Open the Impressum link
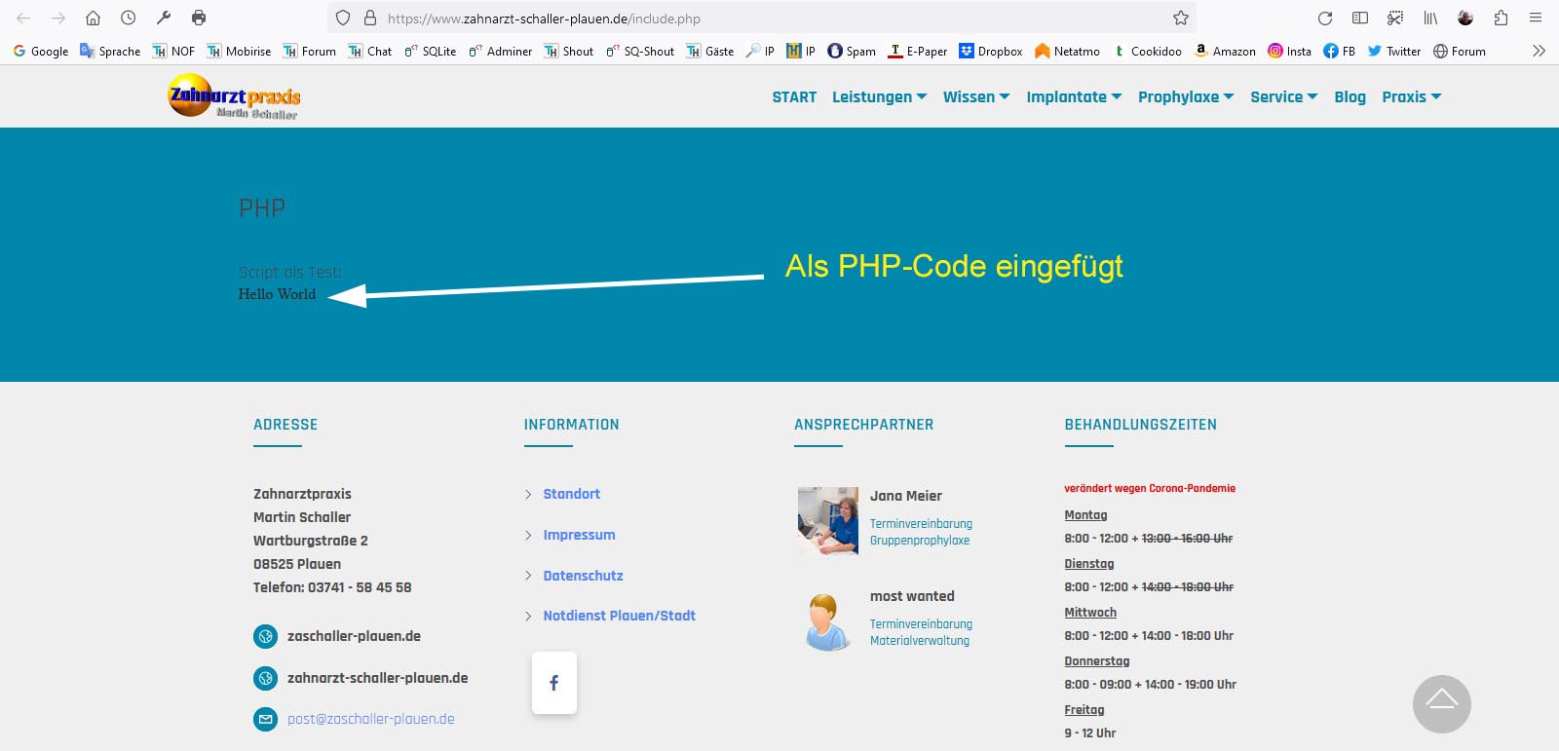Screen dimensions: 1559x751 pyautogui.click(x=579, y=535)
